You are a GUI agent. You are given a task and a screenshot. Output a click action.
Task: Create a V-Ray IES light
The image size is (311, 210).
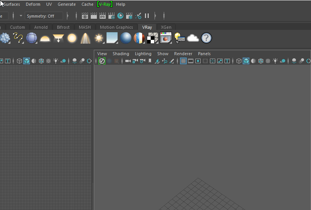pos(85,38)
